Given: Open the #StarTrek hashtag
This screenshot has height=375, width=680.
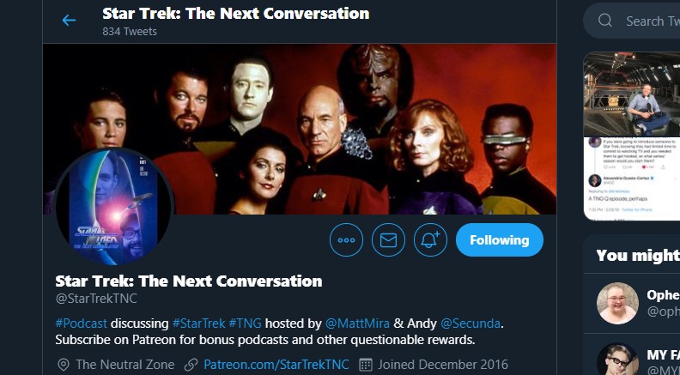Looking at the screenshot, I should click(198, 324).
